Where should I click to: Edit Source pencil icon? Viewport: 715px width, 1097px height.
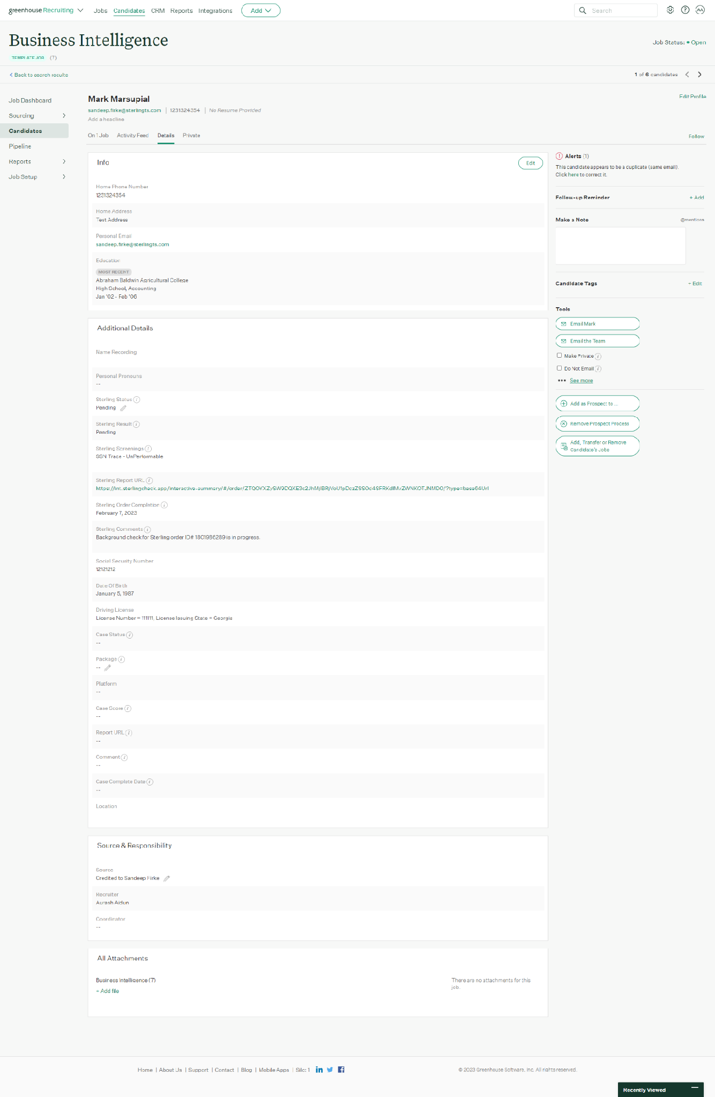point(167,878)
